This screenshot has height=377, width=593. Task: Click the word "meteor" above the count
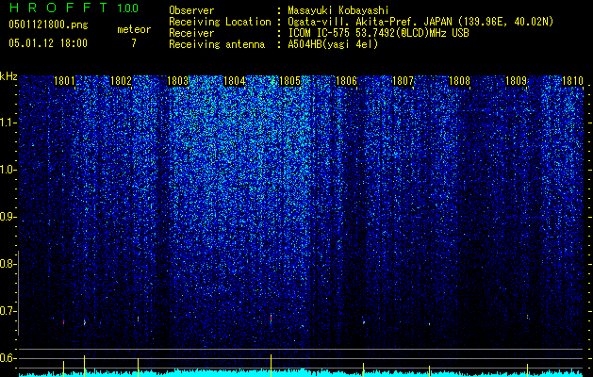coord(134,29)
